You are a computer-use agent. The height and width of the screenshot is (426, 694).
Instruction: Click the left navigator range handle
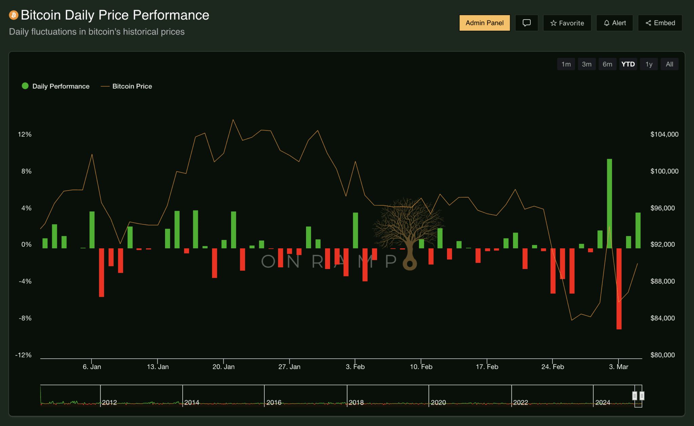pos(634,396)
